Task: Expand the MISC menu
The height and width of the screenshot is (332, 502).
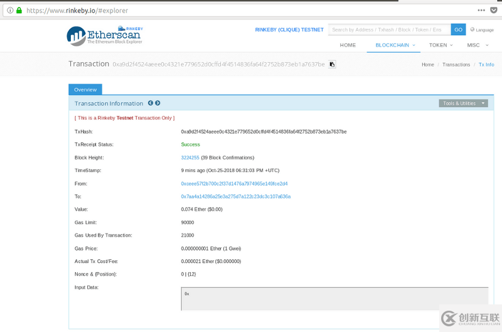Action: (x=478, y=45)
